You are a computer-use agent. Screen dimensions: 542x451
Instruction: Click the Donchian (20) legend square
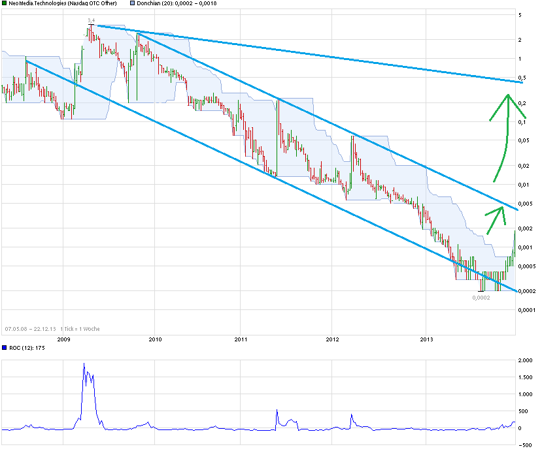click(133, 3)
